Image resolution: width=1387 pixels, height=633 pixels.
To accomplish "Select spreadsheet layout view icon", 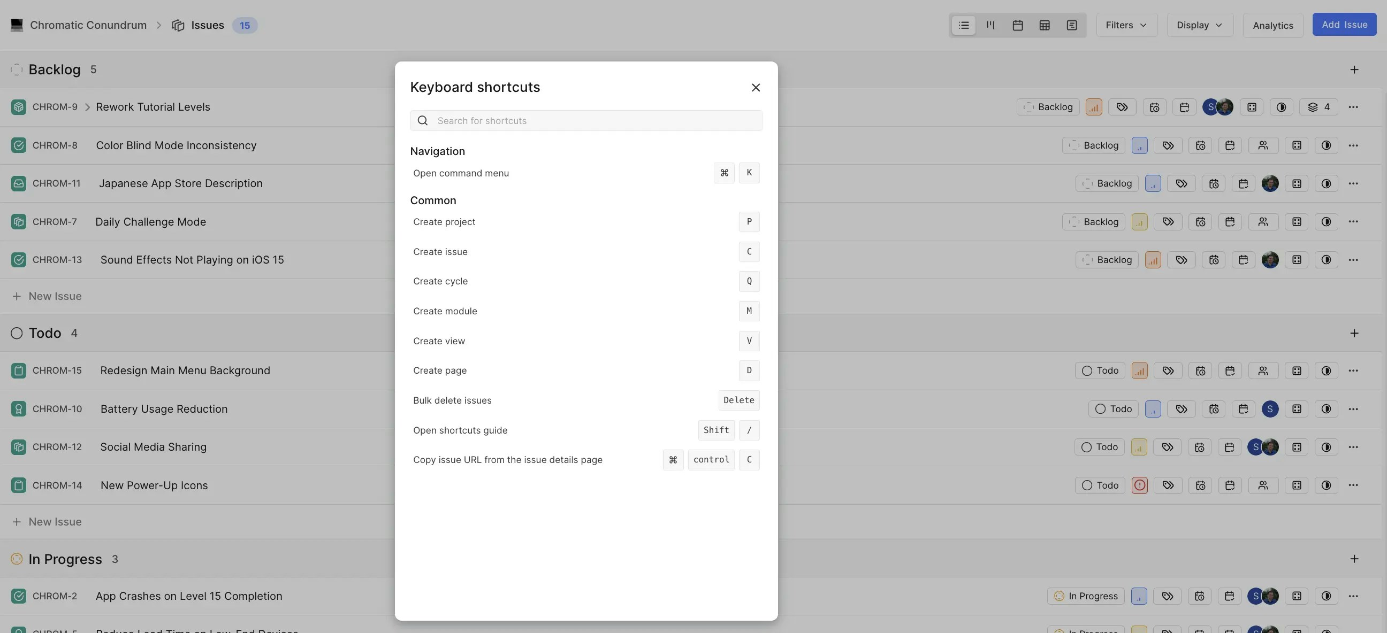I will point(1044,25).
